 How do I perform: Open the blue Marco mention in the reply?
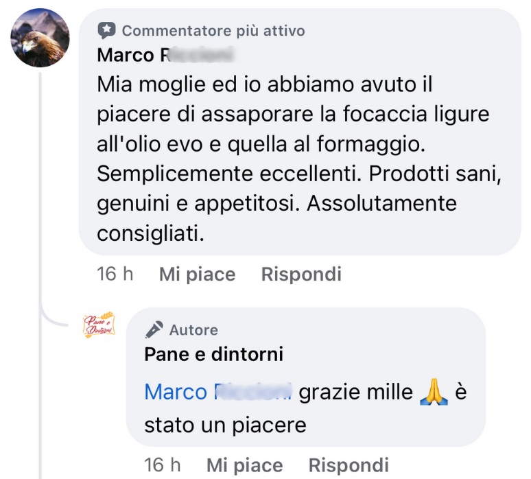pos(217,392)
